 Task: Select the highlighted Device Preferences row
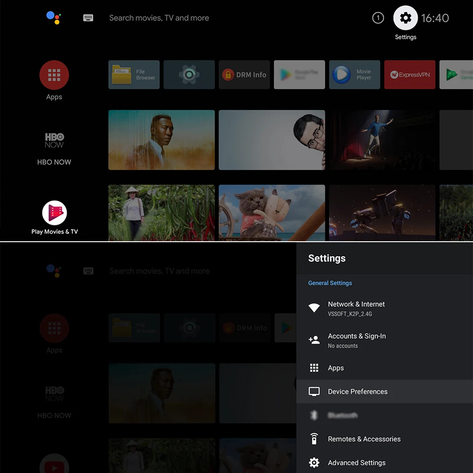click(x=385, y=392)
